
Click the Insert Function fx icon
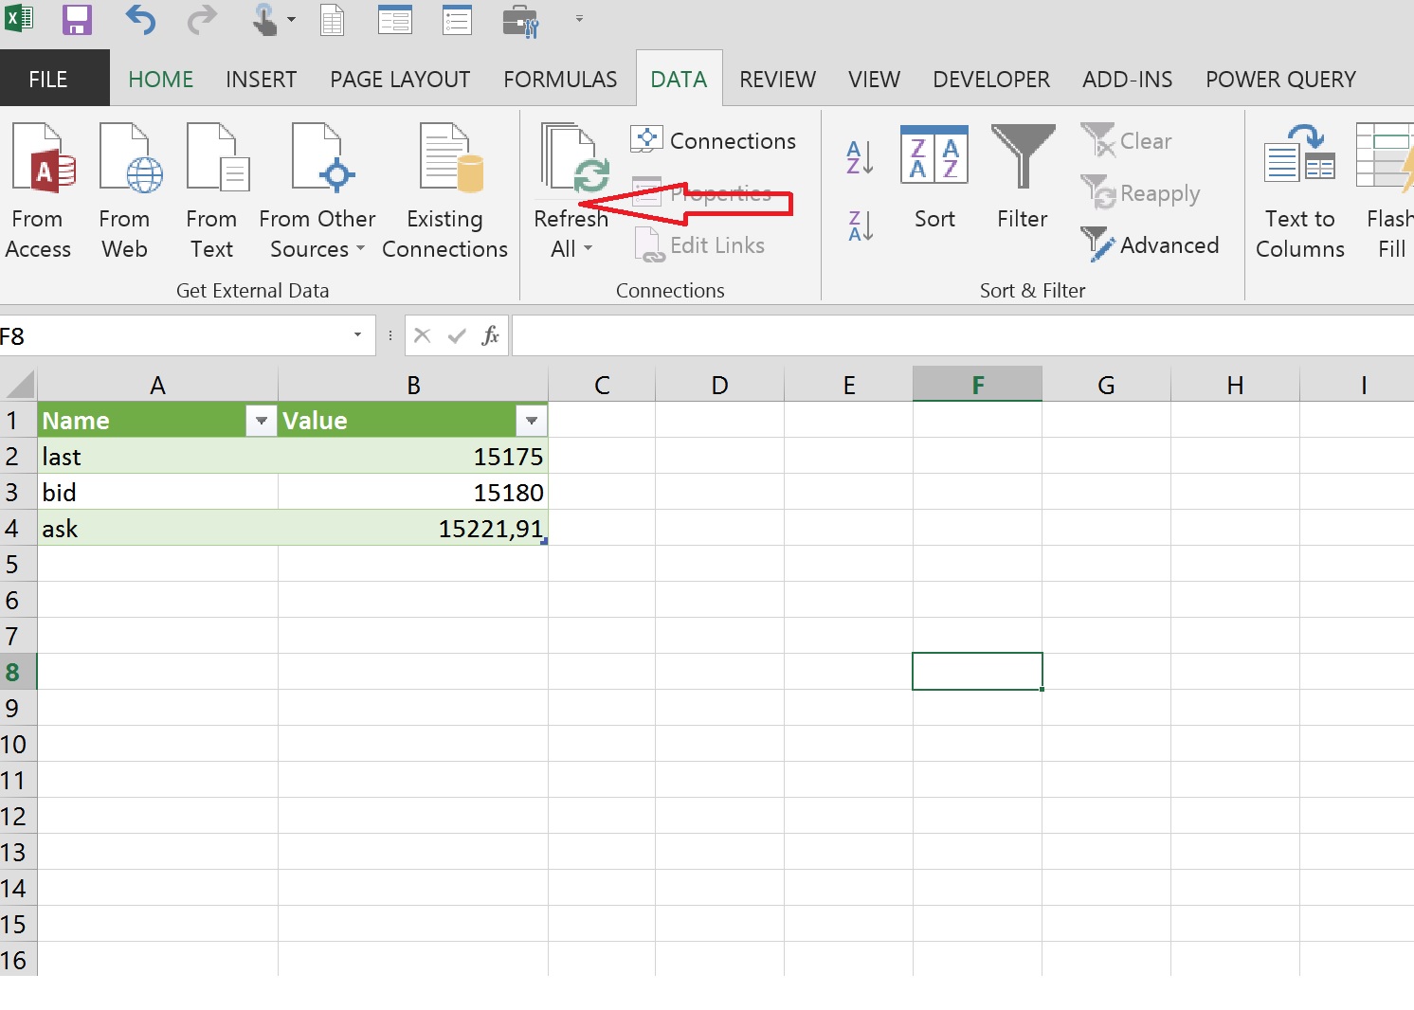point(490,335)
